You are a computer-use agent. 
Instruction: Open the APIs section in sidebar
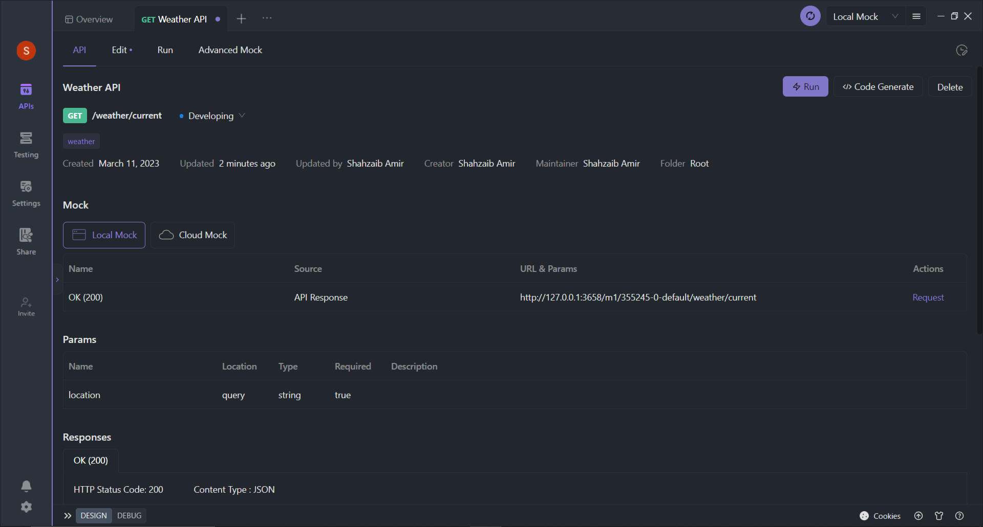pyautogui.click(x=26, y=96)
